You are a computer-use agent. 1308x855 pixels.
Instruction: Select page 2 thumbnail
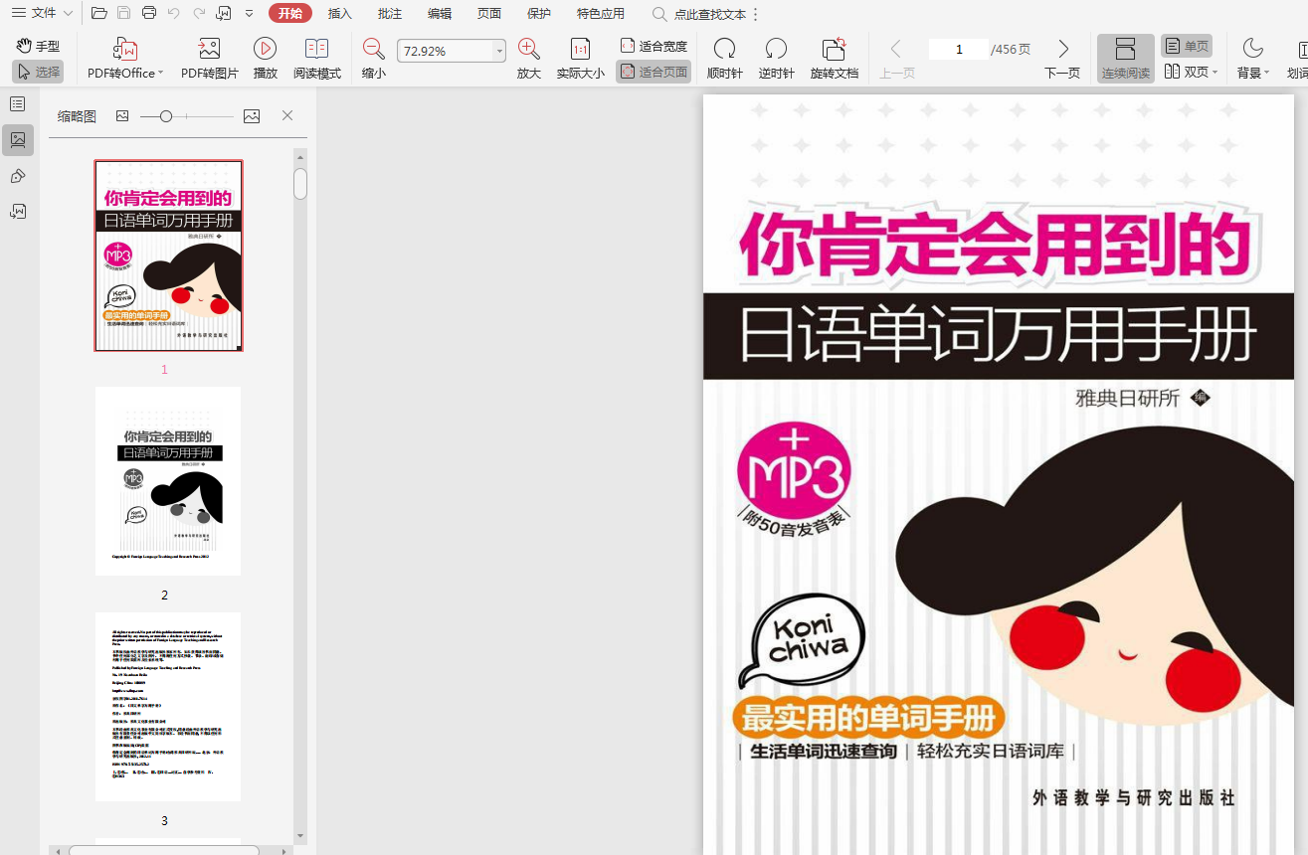[168, 481]
